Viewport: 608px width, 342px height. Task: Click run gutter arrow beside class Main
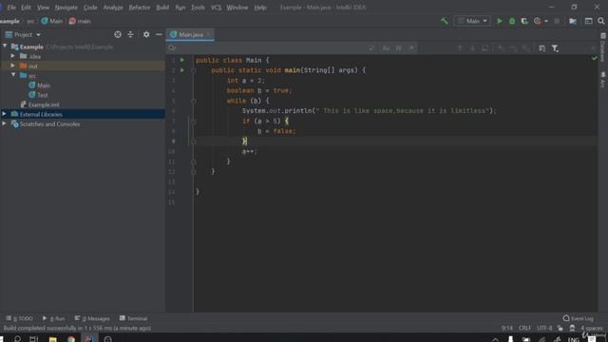182,60
